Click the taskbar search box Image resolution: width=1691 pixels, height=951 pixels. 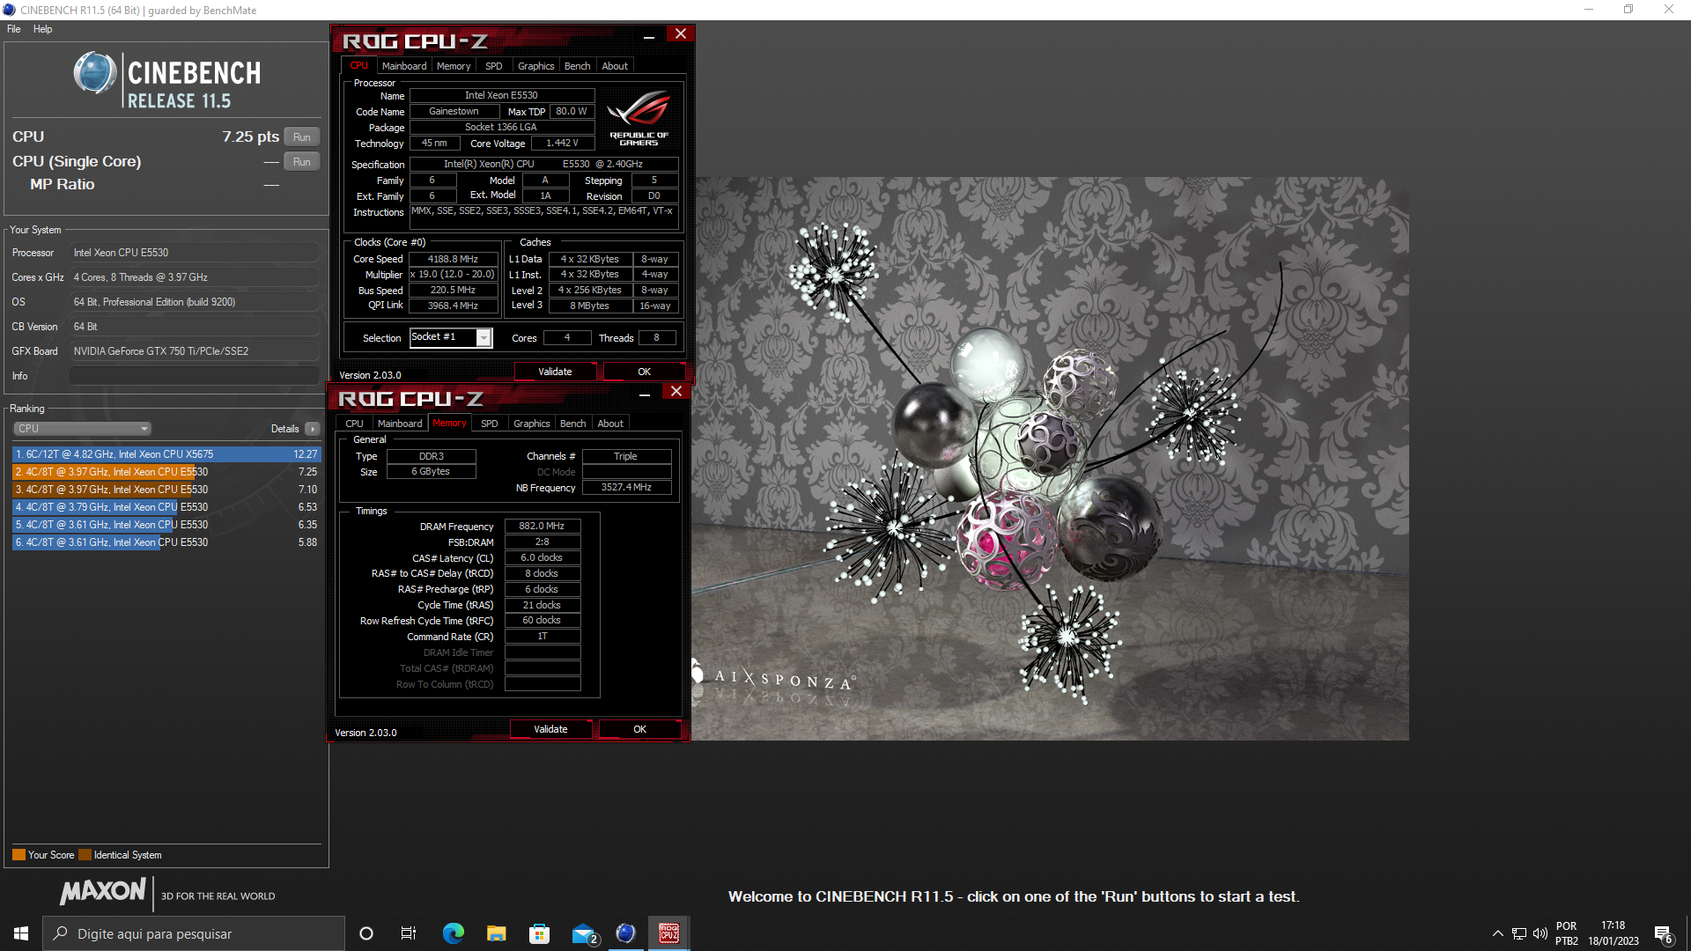click(x=194, y=933)
